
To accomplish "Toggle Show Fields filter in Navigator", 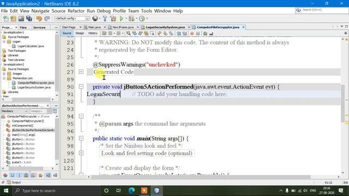I will (12, 175).
